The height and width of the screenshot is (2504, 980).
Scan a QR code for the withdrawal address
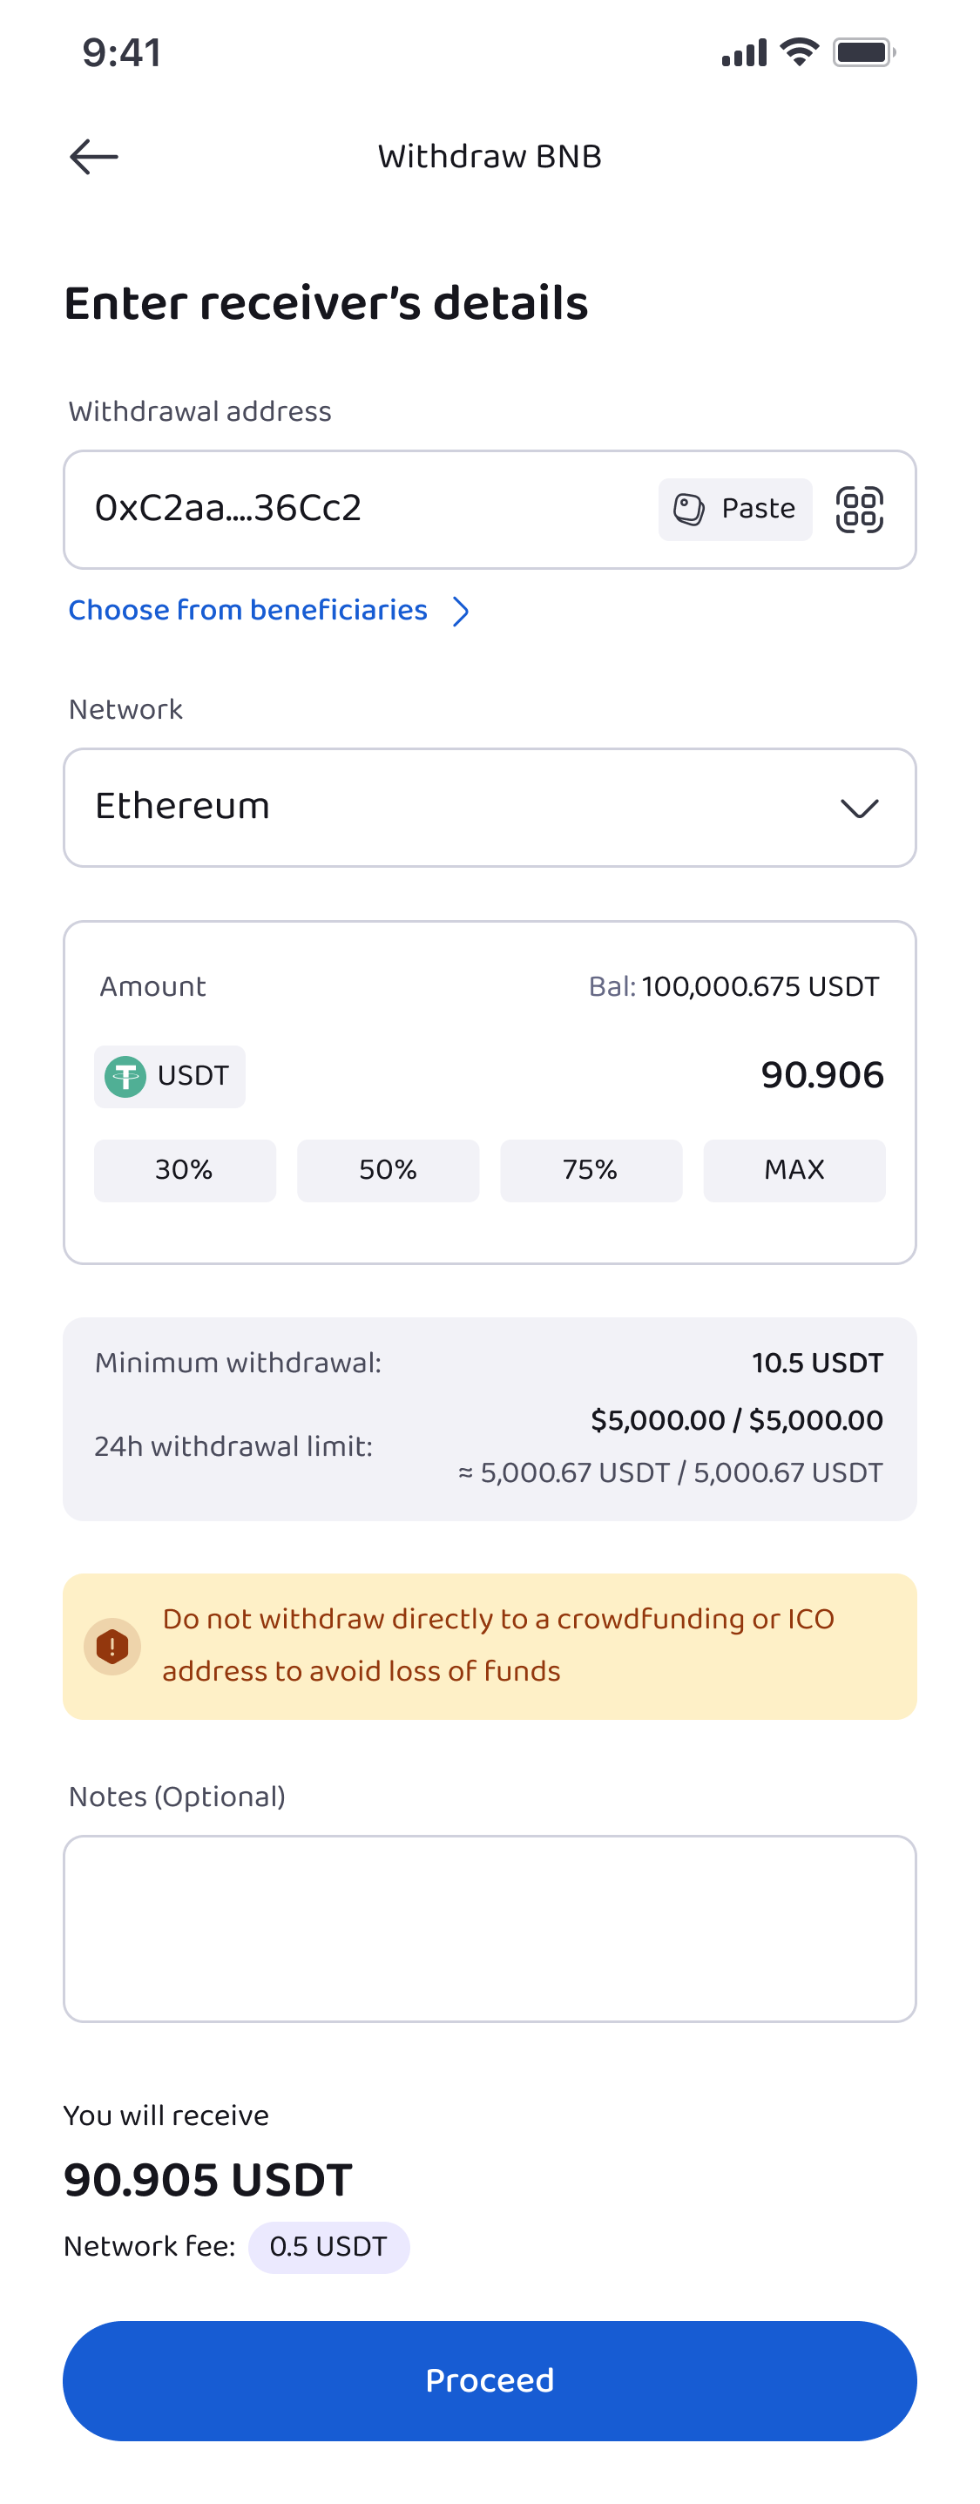[x=860, y=507]
